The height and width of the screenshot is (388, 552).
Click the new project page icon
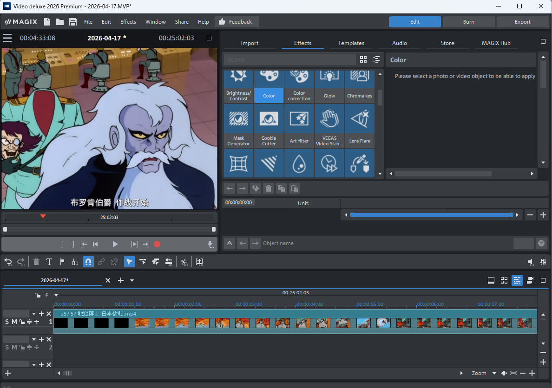[47, 22]
